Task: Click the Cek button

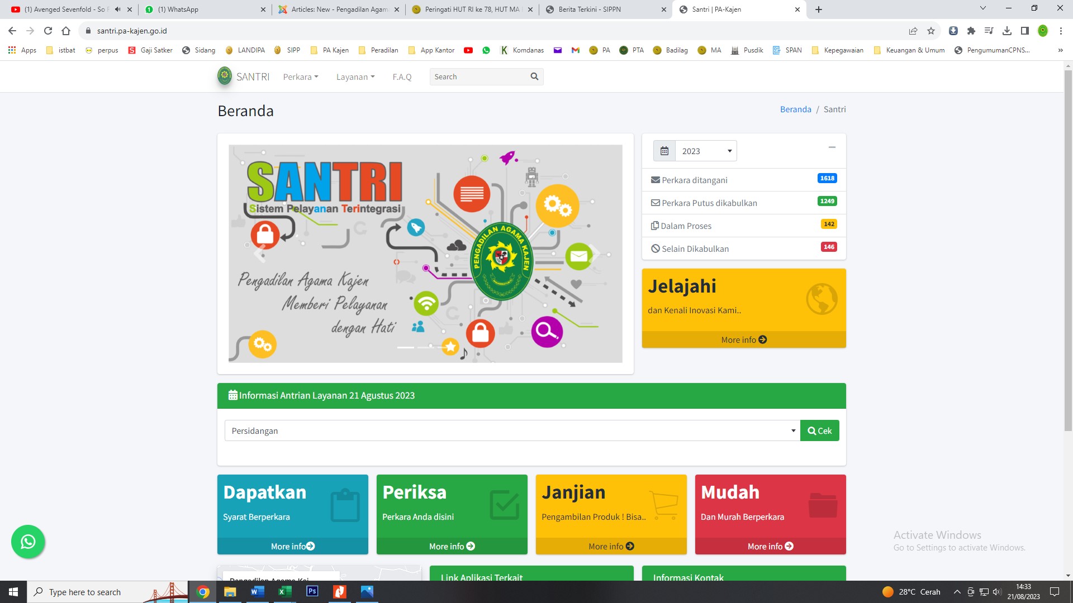Action: pyautogui.click(x=819, y=430)
